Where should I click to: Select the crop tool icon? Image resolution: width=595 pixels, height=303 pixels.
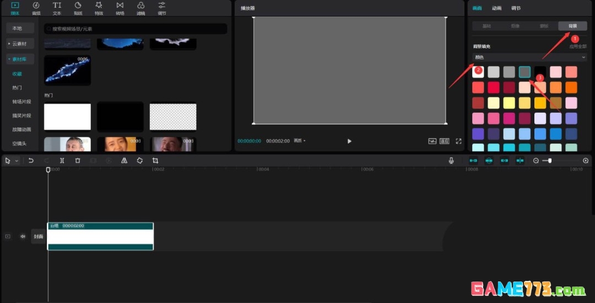click(155, 161)
